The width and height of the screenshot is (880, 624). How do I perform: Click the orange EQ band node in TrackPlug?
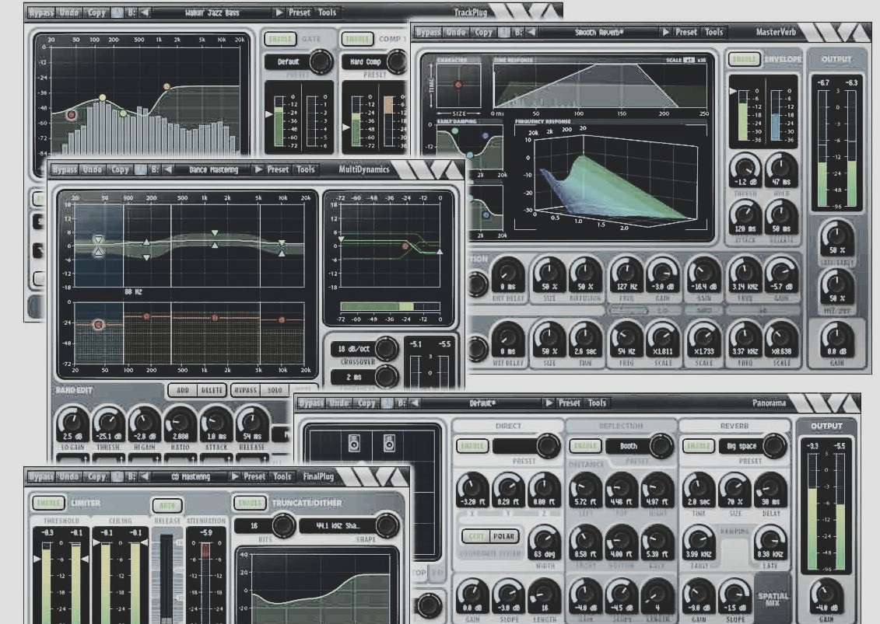pyautogui.click(x=167, y=86)
